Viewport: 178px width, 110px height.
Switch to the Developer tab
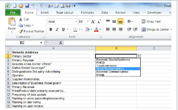click(x=154, y=13)
